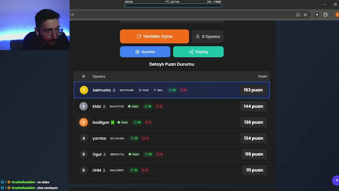Click Ogul's profile icon
The height and width of the screenshot is (191, 339).
click(x=105, y=154)
